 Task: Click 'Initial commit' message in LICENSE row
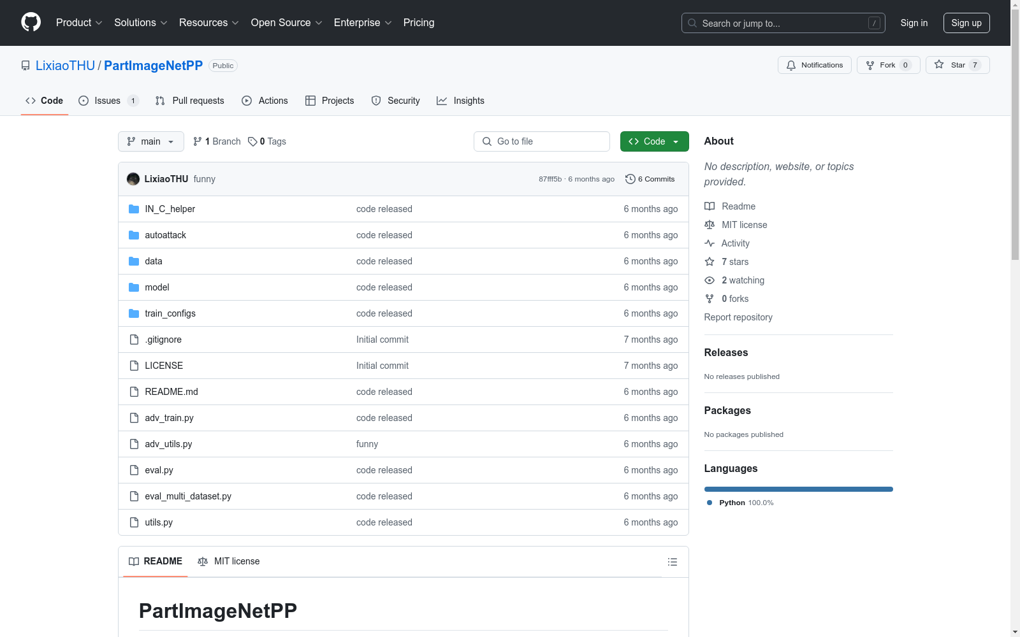click(x=382, y=366)
